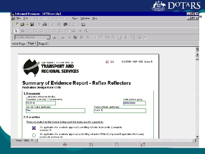Open the Layout menu
This screenshot has width=205, height=154.
(x=34, y=18)
